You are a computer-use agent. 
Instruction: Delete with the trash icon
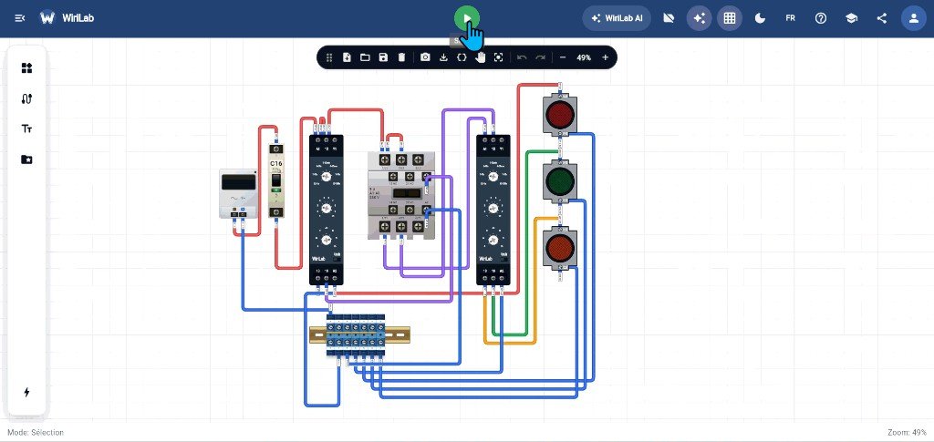pos(401,57)
